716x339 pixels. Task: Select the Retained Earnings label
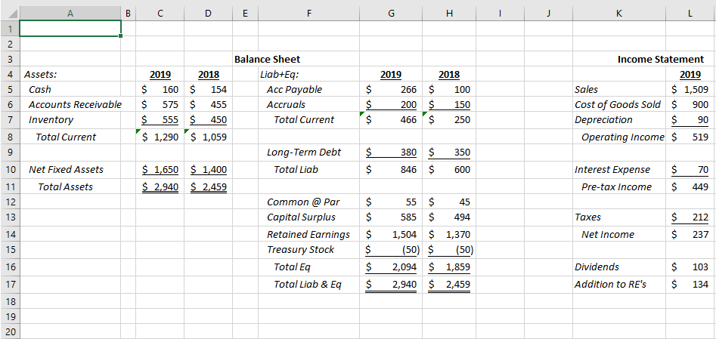(x=308, y=235)
